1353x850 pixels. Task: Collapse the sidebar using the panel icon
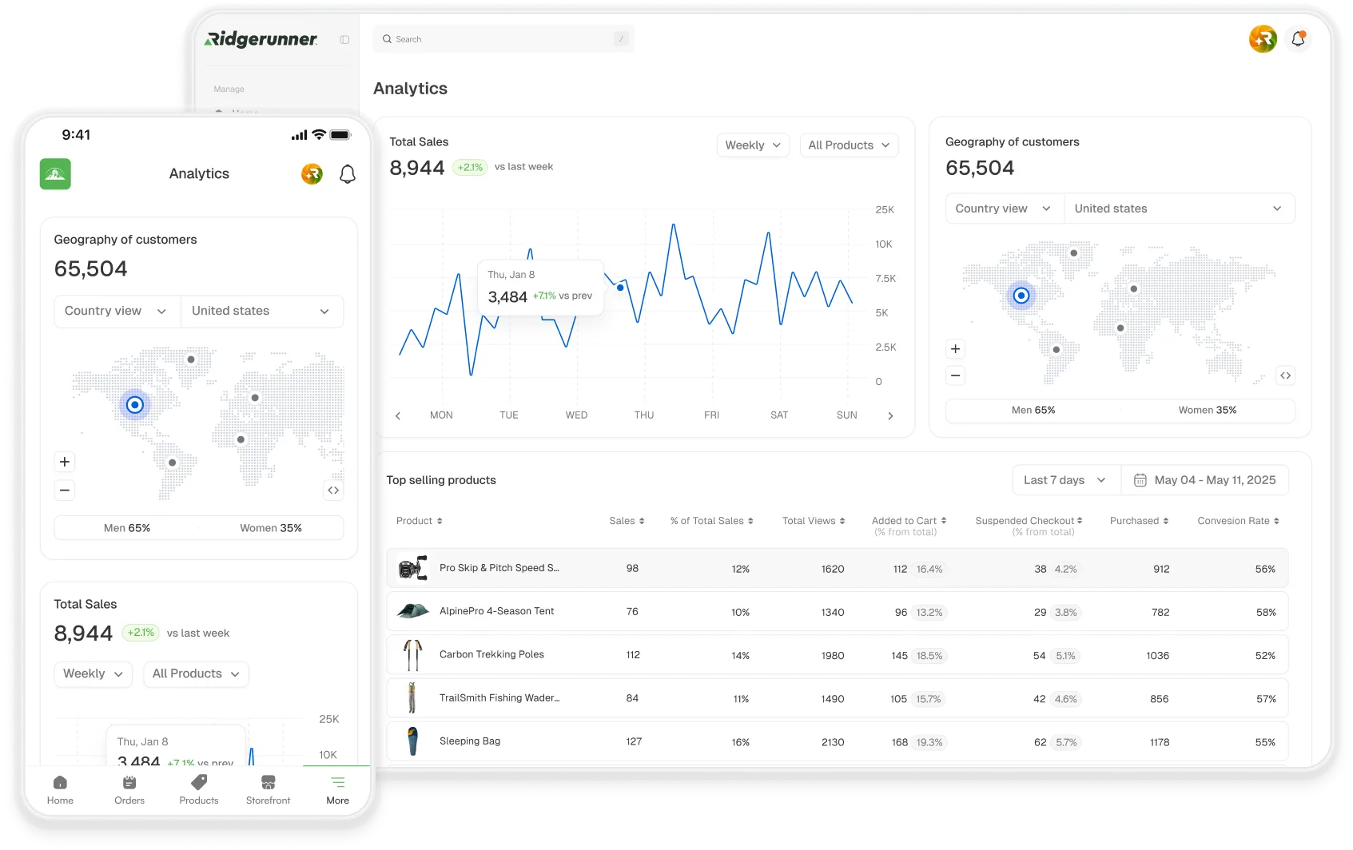pyautogui.click(x=344, y=40)
